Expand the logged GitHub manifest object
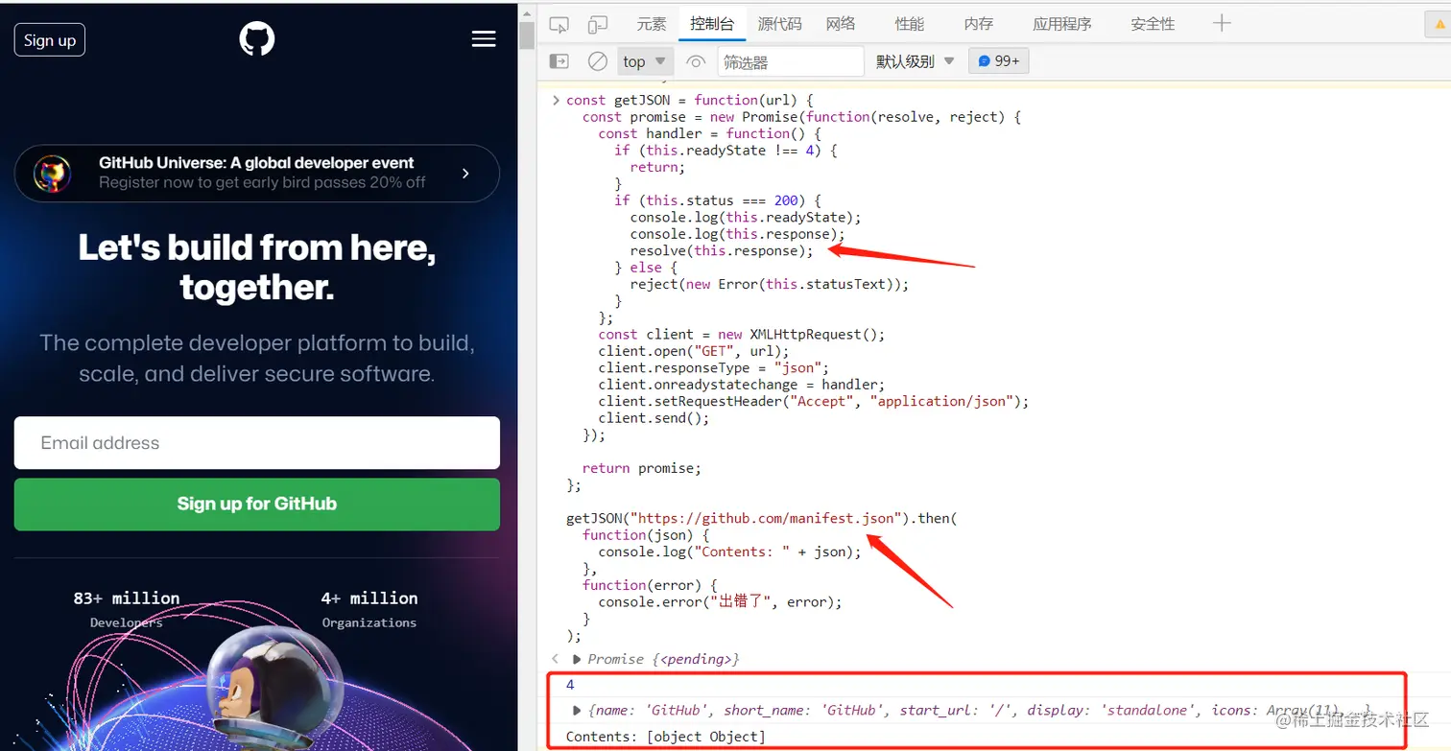Viewport: 1451px width, 751px height. (577, 710)
